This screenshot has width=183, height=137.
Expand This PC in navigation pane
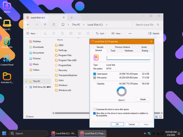pos(26,81)
